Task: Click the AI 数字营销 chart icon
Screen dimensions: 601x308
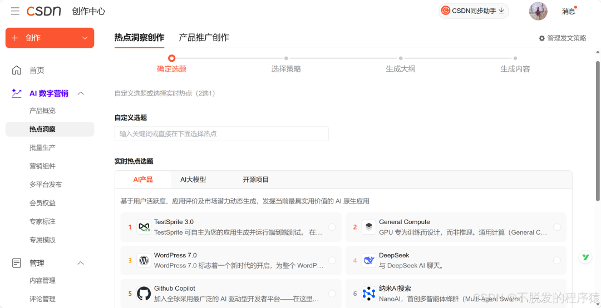Action: [17, 93]
